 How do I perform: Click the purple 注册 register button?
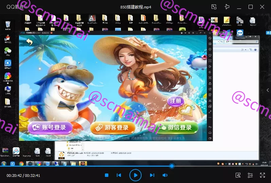(x=176, y=101)
